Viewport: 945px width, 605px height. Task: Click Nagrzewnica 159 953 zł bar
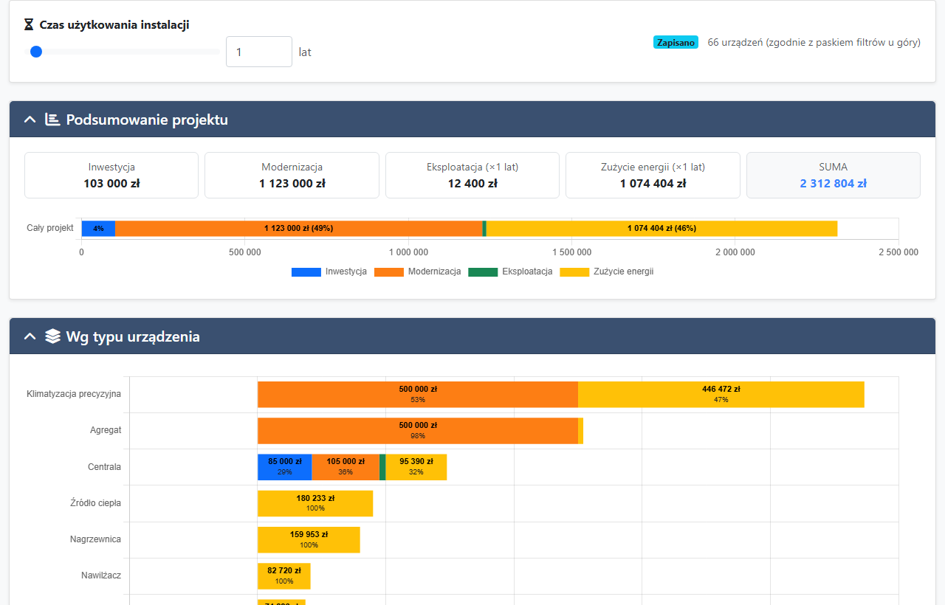point(309,539)
